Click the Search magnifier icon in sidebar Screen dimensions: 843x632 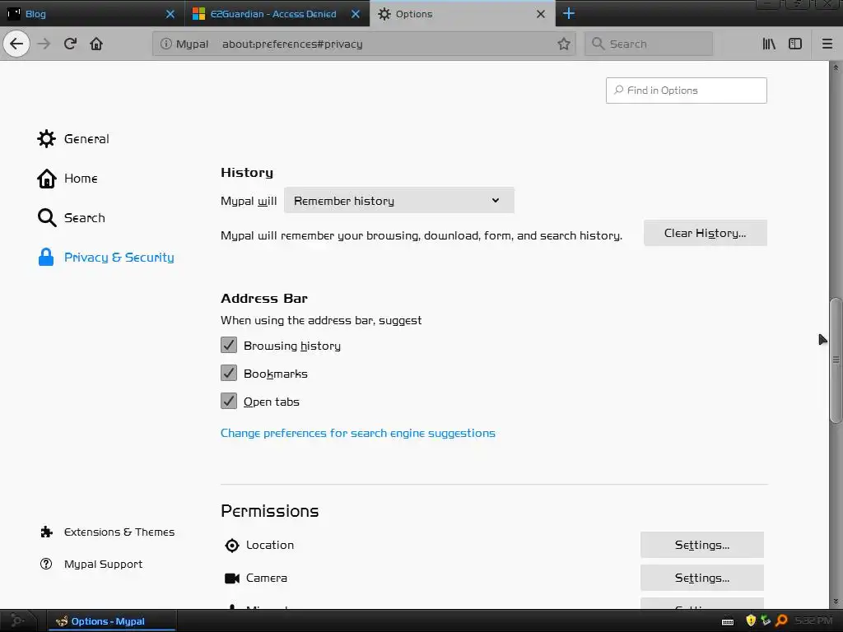coord(47,217)
